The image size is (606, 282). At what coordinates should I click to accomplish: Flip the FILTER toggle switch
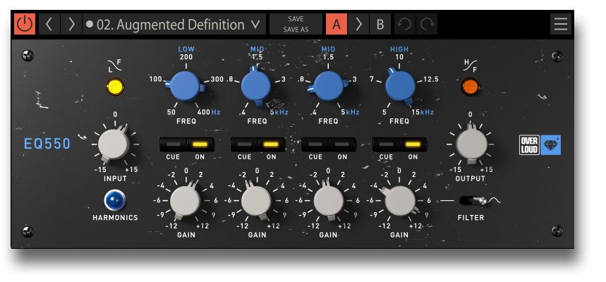[473, 200]
